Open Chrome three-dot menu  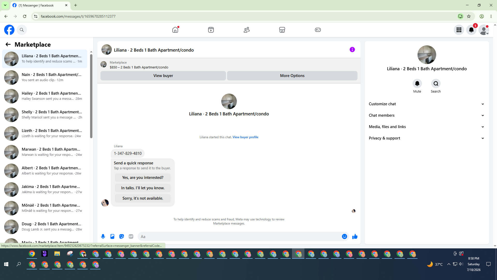pyautogui.click(x=491, y=16)
